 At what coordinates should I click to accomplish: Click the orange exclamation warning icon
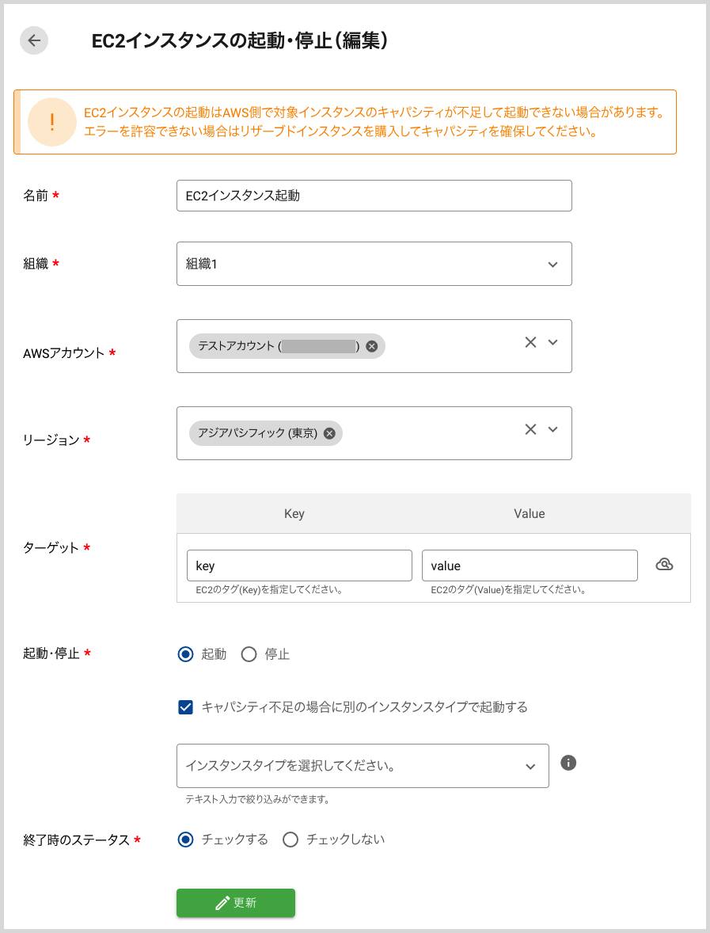click(52, 123)
